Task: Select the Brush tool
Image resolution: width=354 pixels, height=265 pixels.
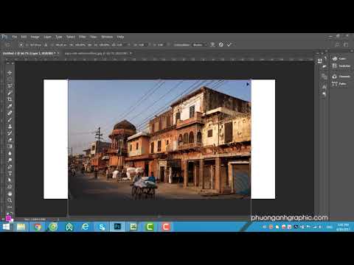Action: (x=10, y=120)
